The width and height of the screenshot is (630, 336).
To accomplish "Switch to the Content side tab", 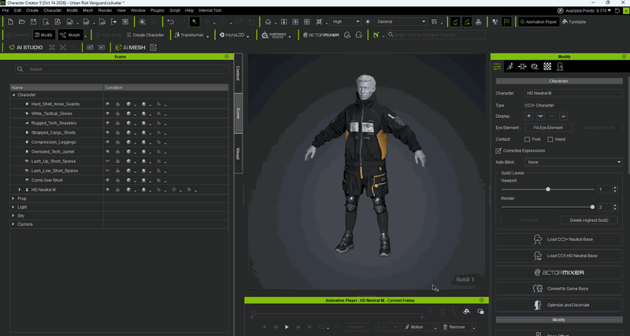I will pyautogui.click(x=238, y=73).
